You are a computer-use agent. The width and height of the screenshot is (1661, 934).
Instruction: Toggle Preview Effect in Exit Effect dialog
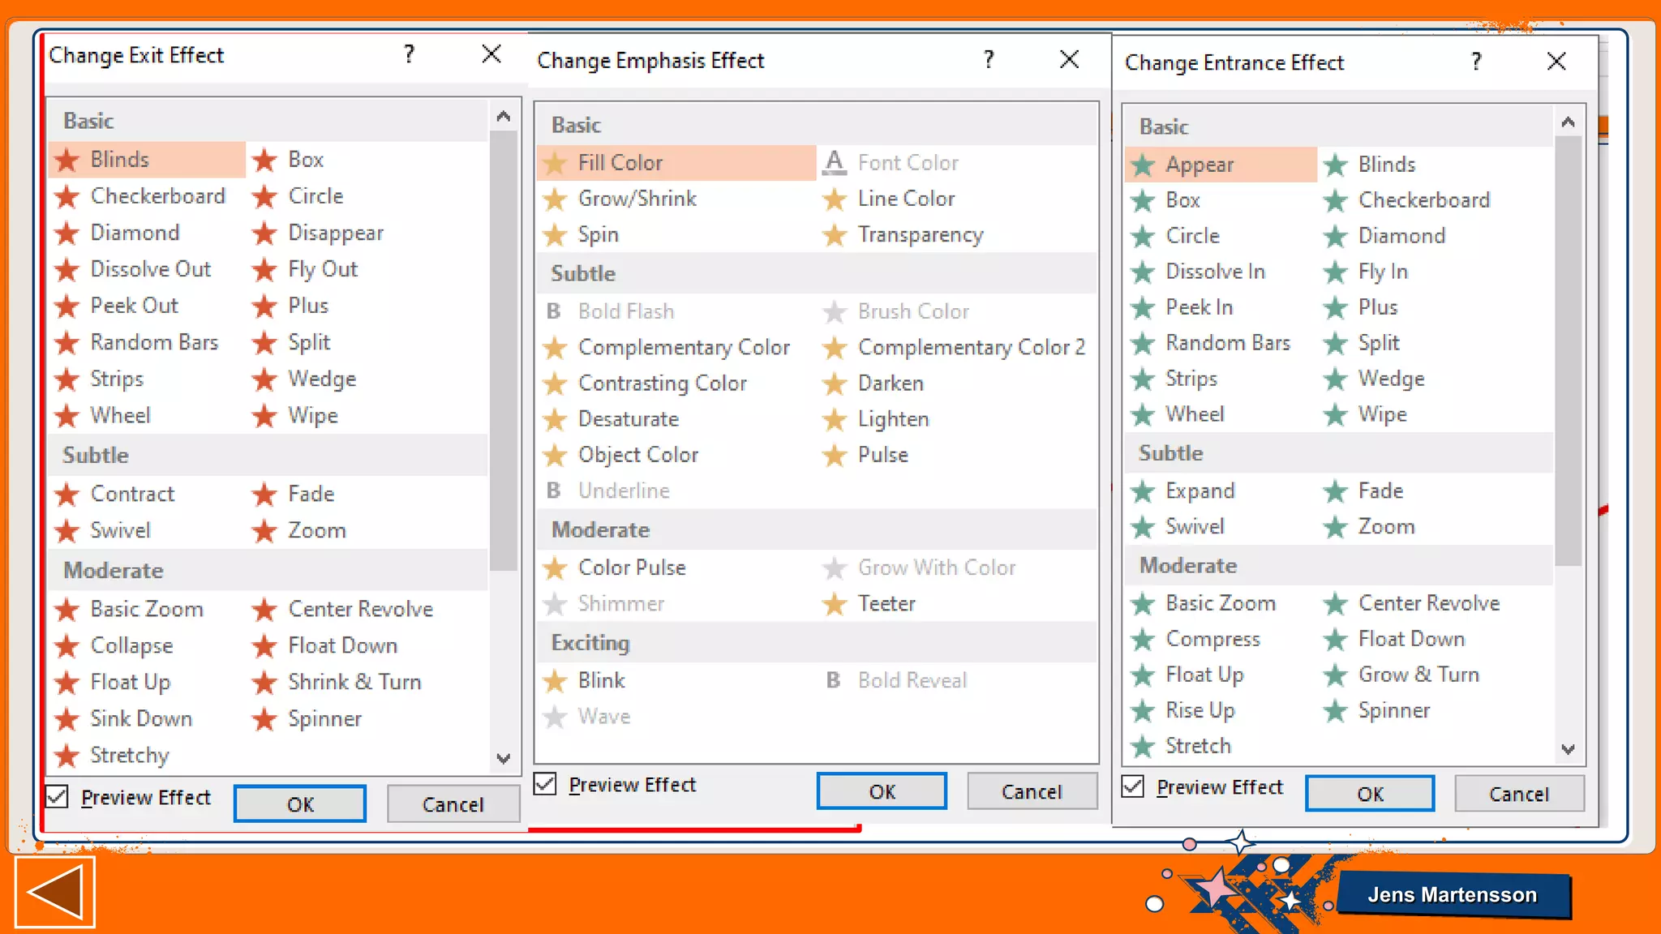[57, 797]
